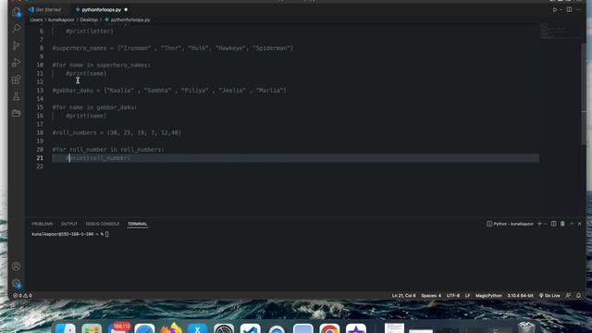Click line 8 superhero_names list code
This screenshot has width=592, height=333.
click(x=173, y=48)
